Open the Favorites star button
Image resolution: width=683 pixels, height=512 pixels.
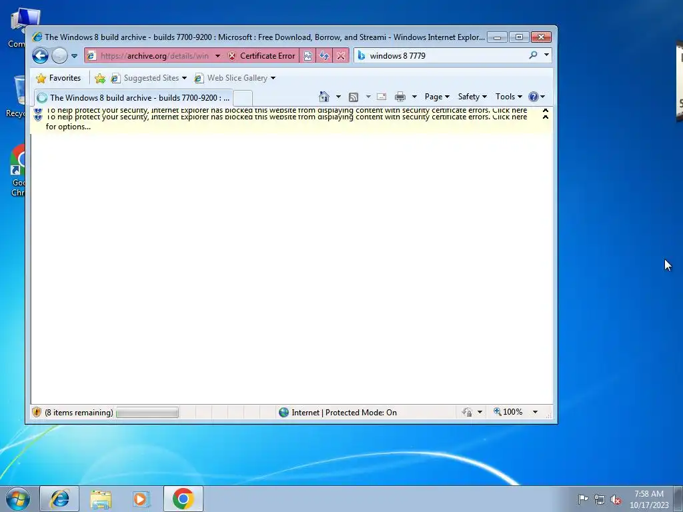(59, 78)
